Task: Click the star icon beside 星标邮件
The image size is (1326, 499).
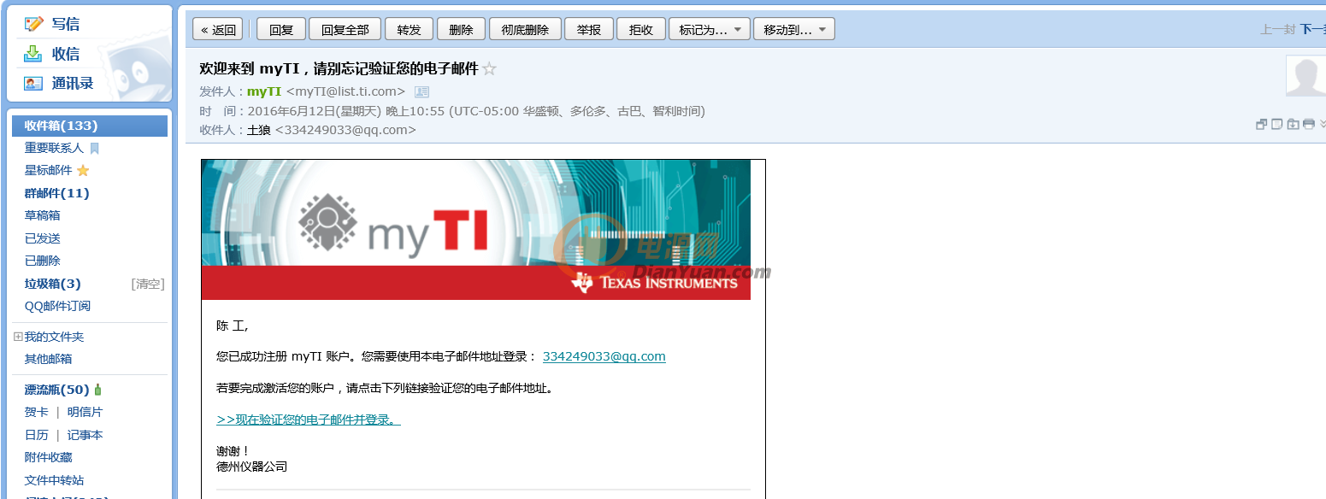Action: tap(83, 171)
